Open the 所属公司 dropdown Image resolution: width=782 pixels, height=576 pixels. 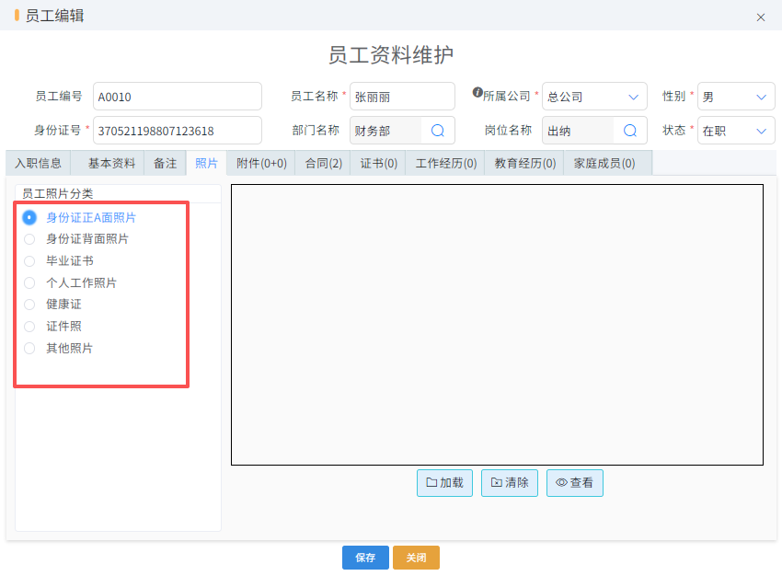click(x=594, y=97)
